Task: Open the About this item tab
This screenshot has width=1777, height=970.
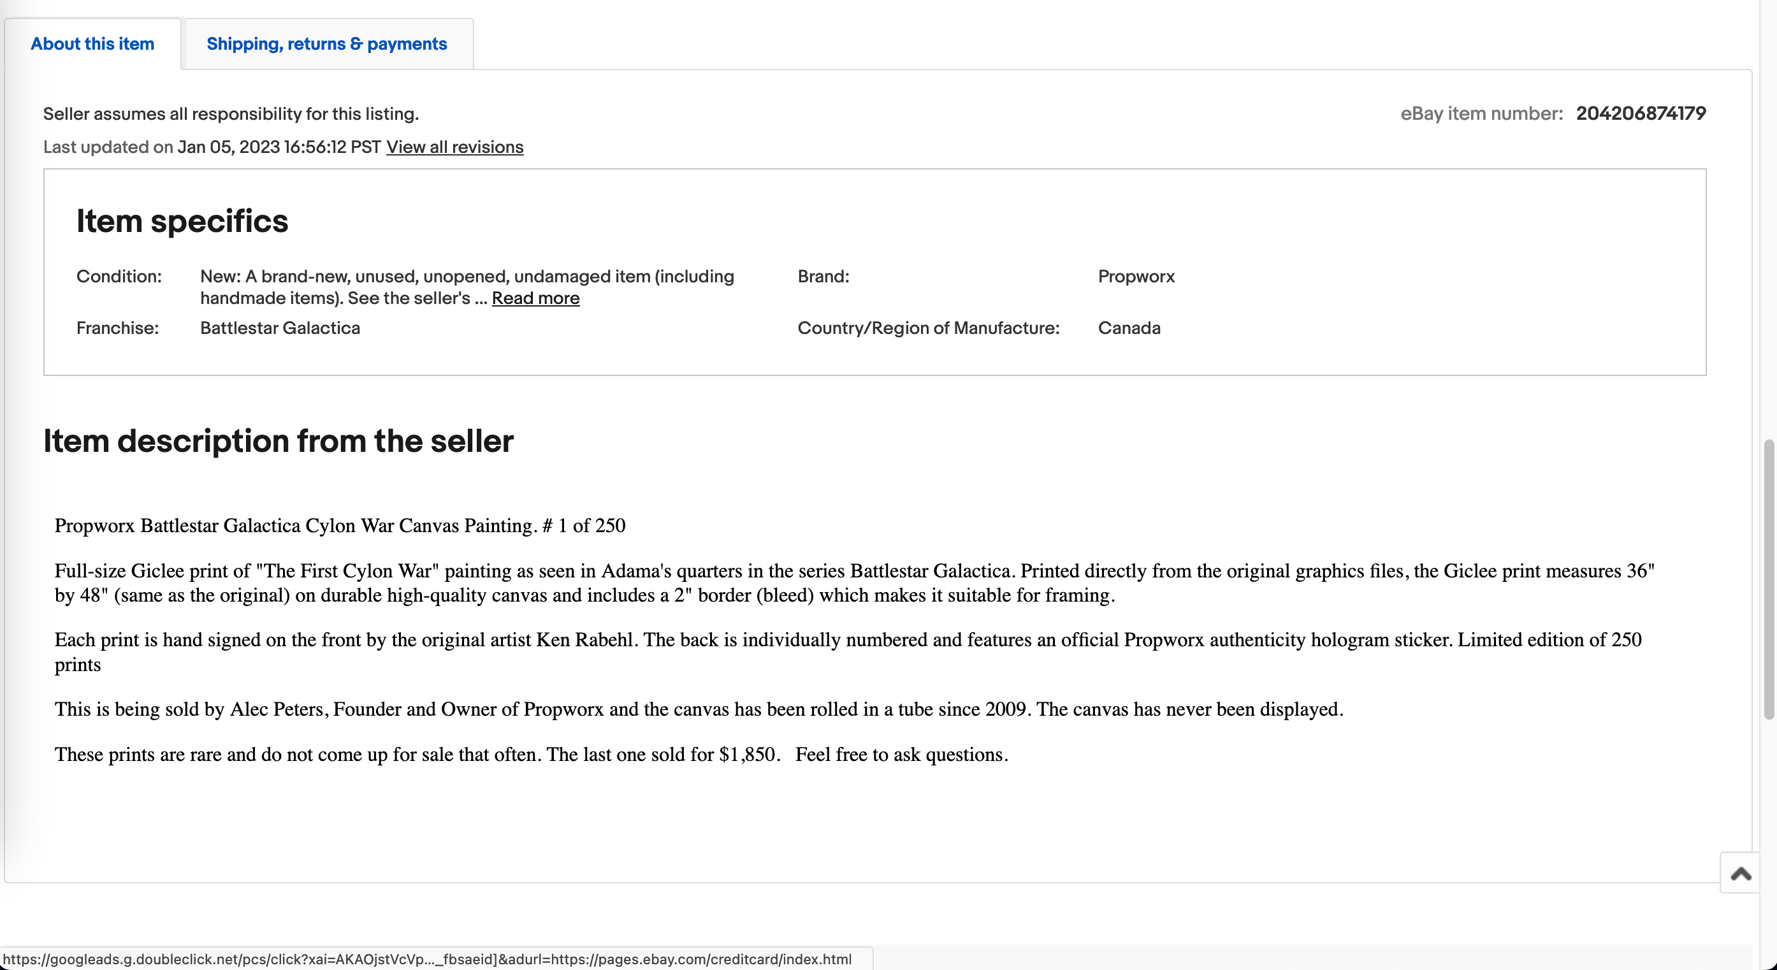Action: (x=92, y=44)
